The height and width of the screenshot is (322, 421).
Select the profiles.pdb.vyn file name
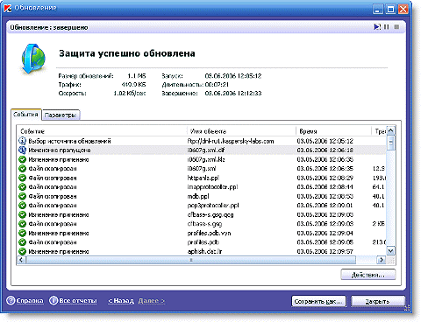[x=209, y=233]
